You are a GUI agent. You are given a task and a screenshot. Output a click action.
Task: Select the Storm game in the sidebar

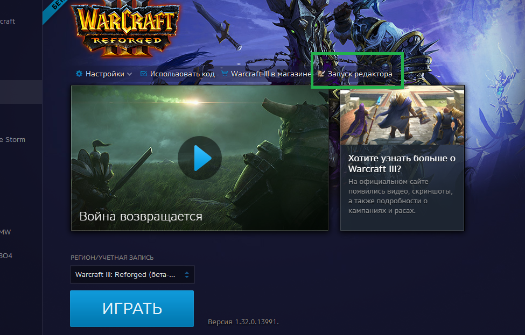tap(13, 139)
